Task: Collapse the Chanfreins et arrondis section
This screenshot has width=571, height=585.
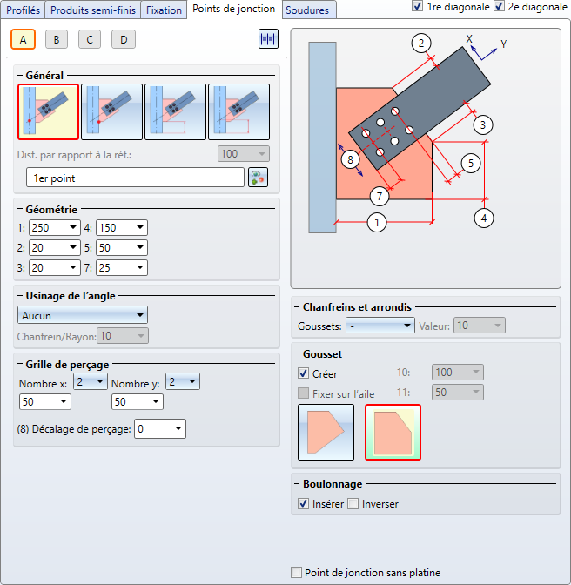Action: pos(297,307)
